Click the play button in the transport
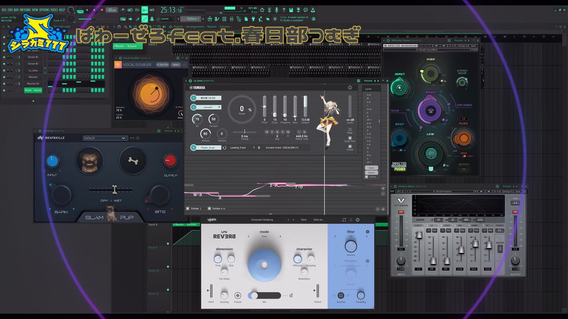 click(x=87, y=10)
